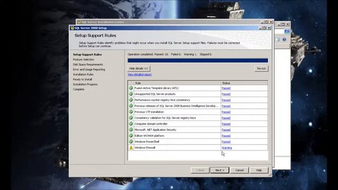This screenshot has height=190, width=338.
Task: Open the Passed link for Edition WOW64 platform
Action: (226, 136)
